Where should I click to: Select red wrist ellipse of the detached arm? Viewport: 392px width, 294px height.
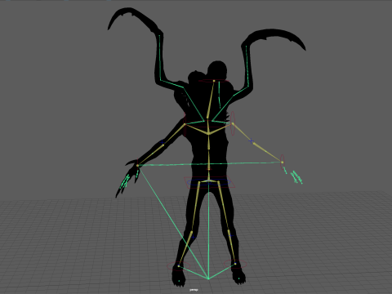pyautogui.click(x=283, y=163)
